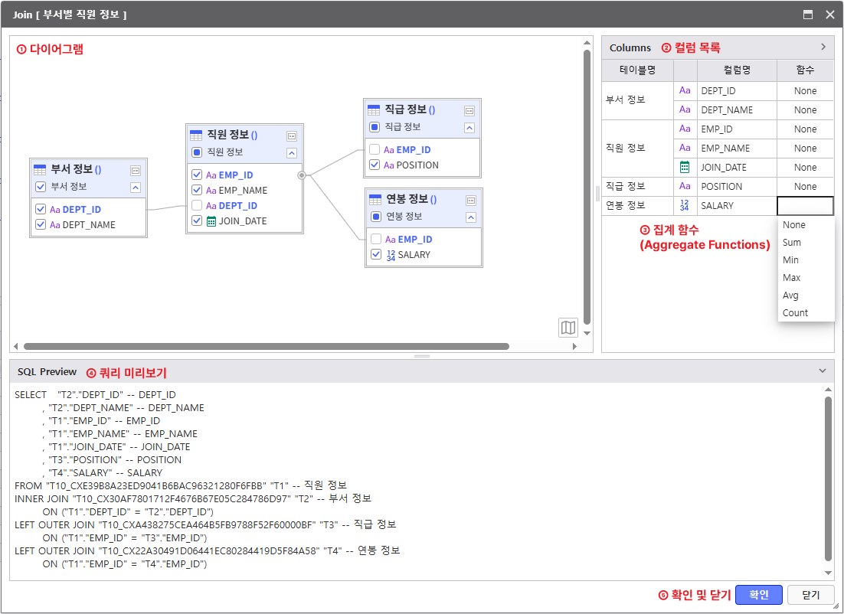Collapse the 직원 정보 table columns

292,152
